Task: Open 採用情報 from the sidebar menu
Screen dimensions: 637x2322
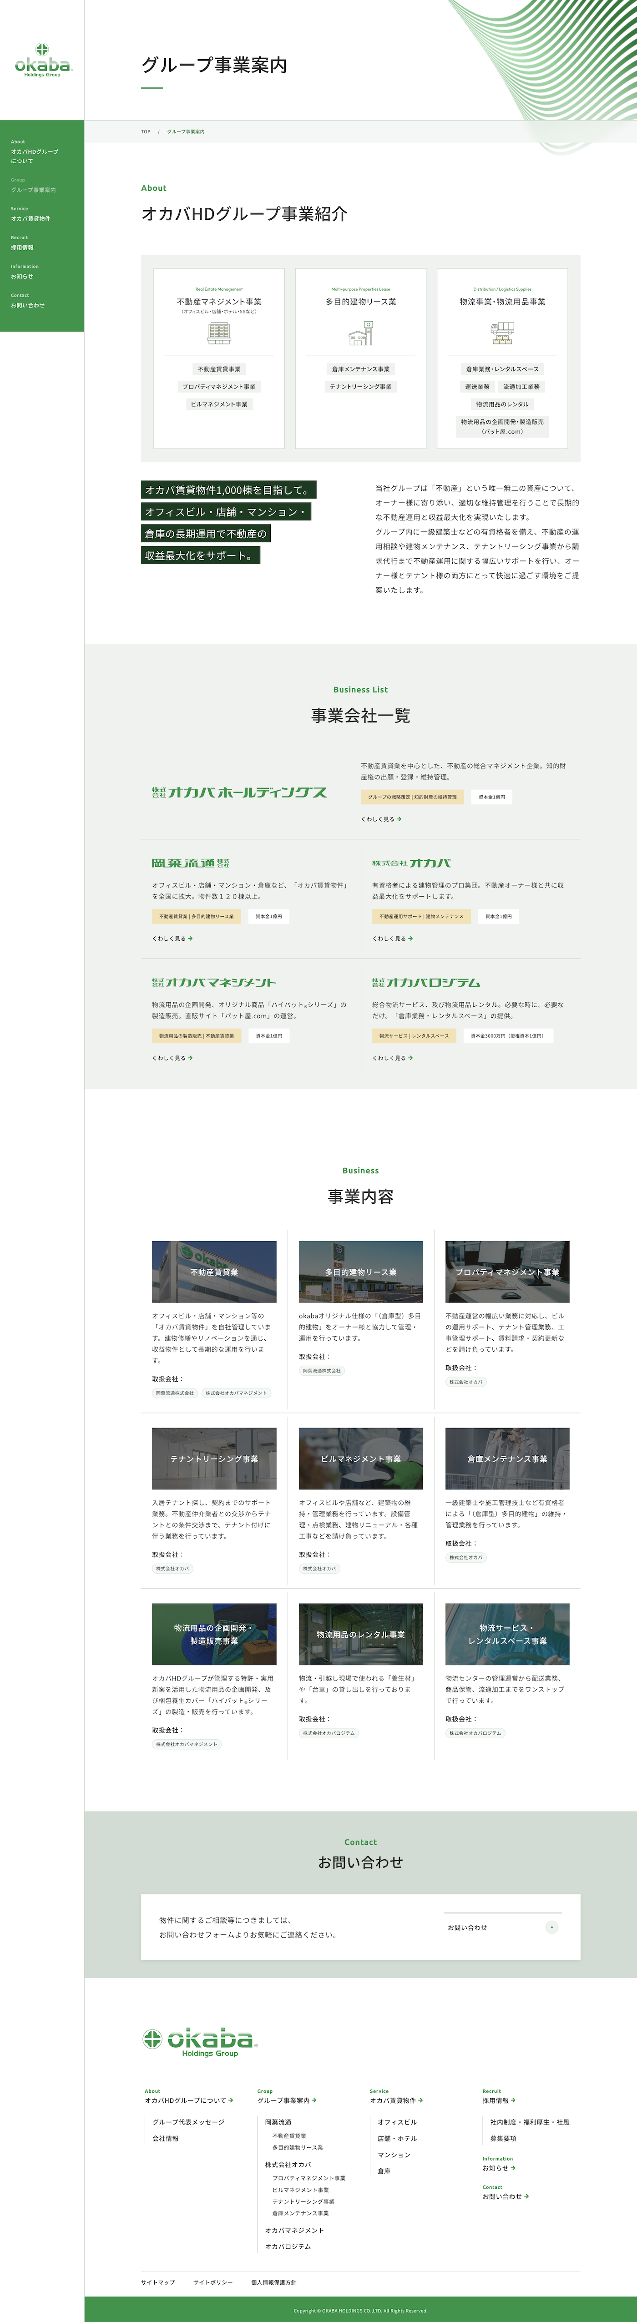Action: [x=23, y=247]
